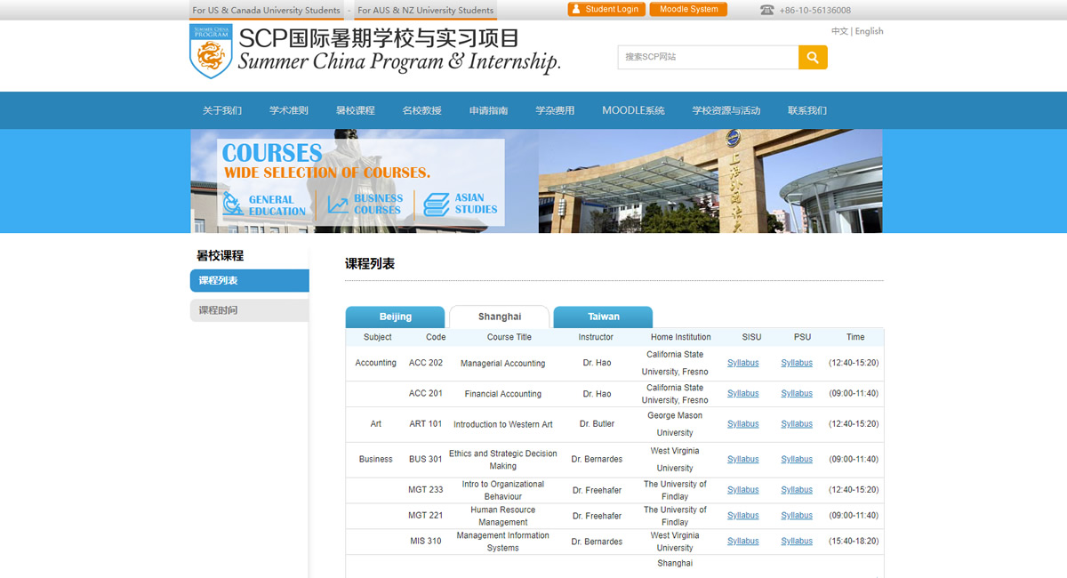Click the 联系我们 navigation menu item
This screenshot has width=1067, height=578.
coord(806,110)
